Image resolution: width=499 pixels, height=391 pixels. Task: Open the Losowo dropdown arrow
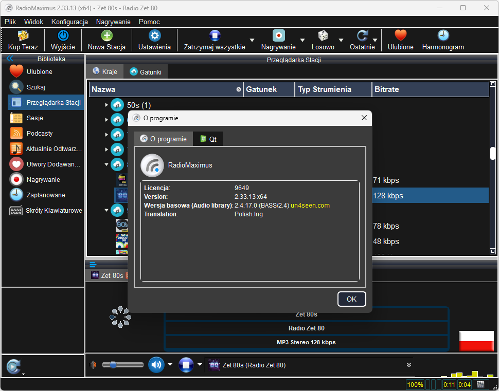(341, 40)
